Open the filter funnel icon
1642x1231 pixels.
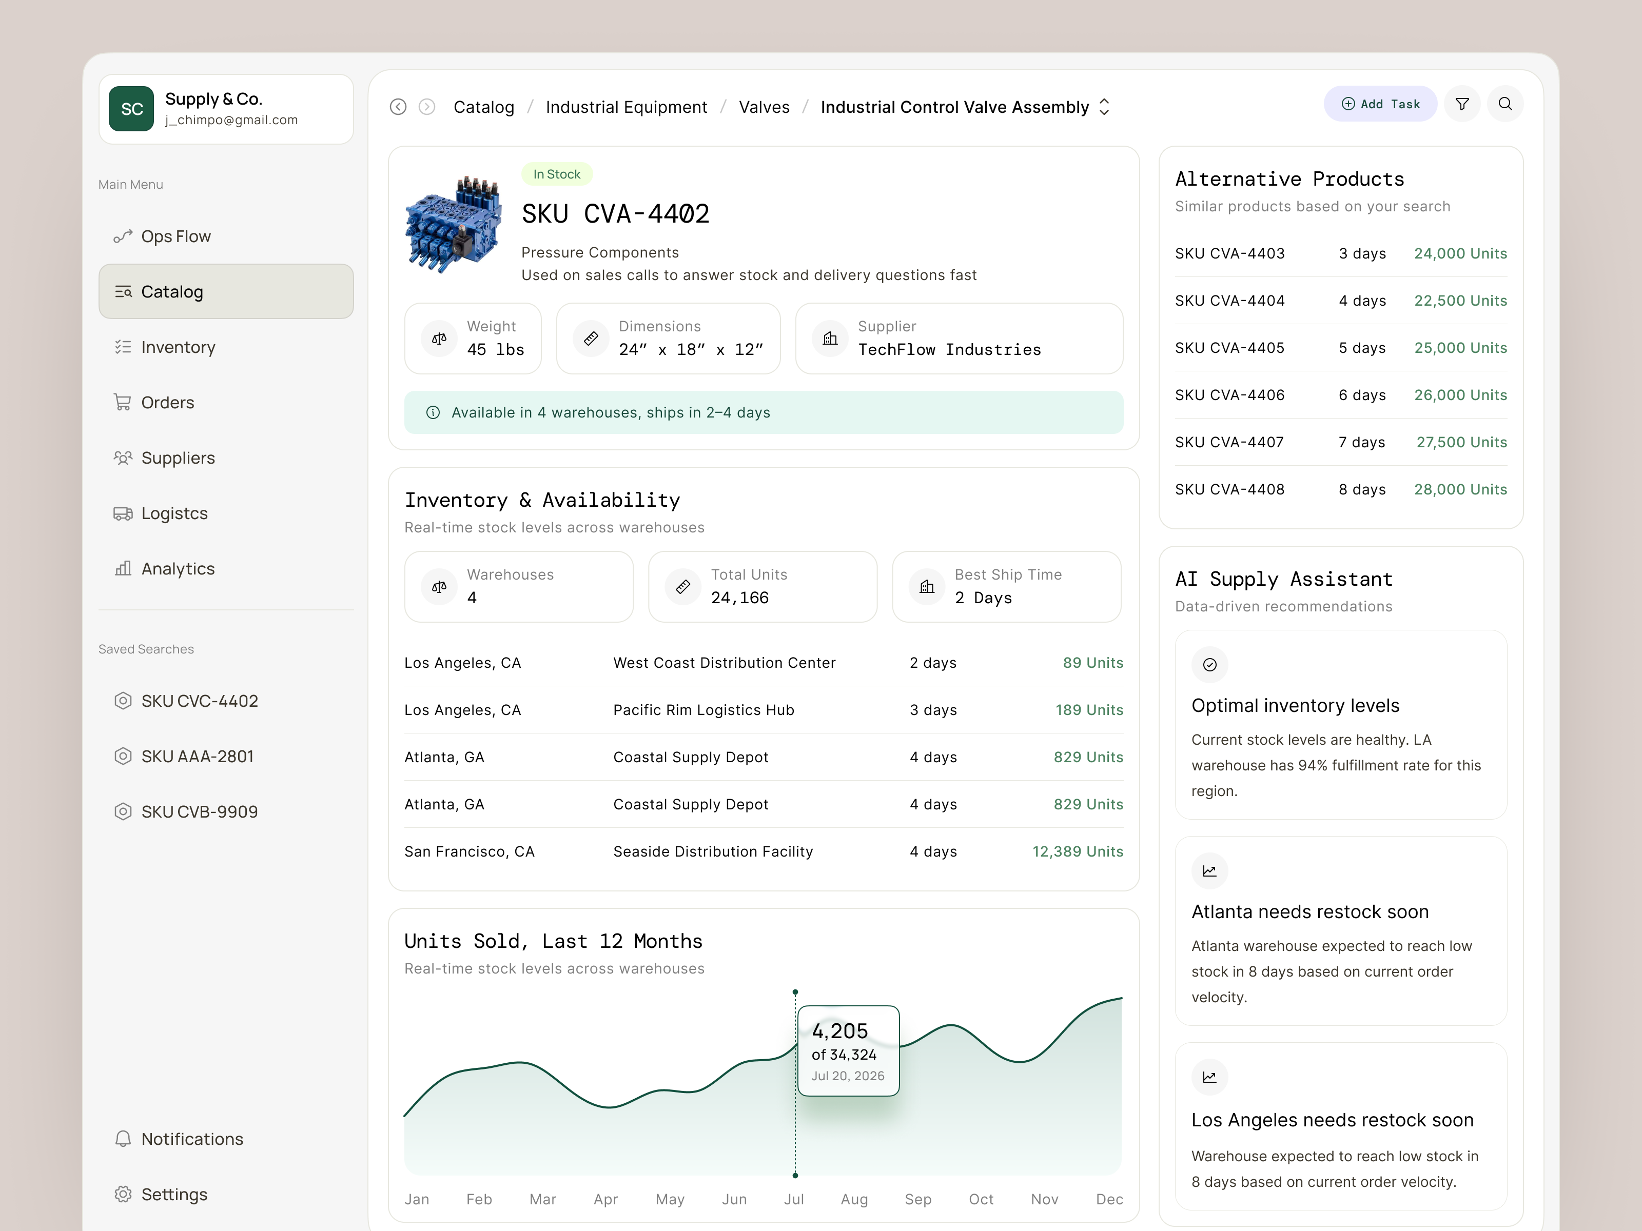[1462, 104]
